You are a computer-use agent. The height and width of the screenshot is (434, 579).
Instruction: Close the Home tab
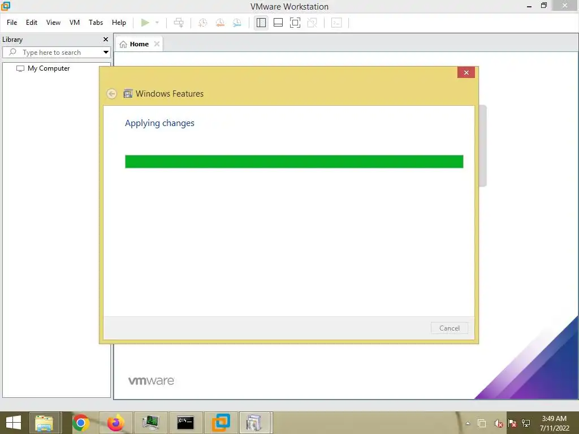[157, 44]
